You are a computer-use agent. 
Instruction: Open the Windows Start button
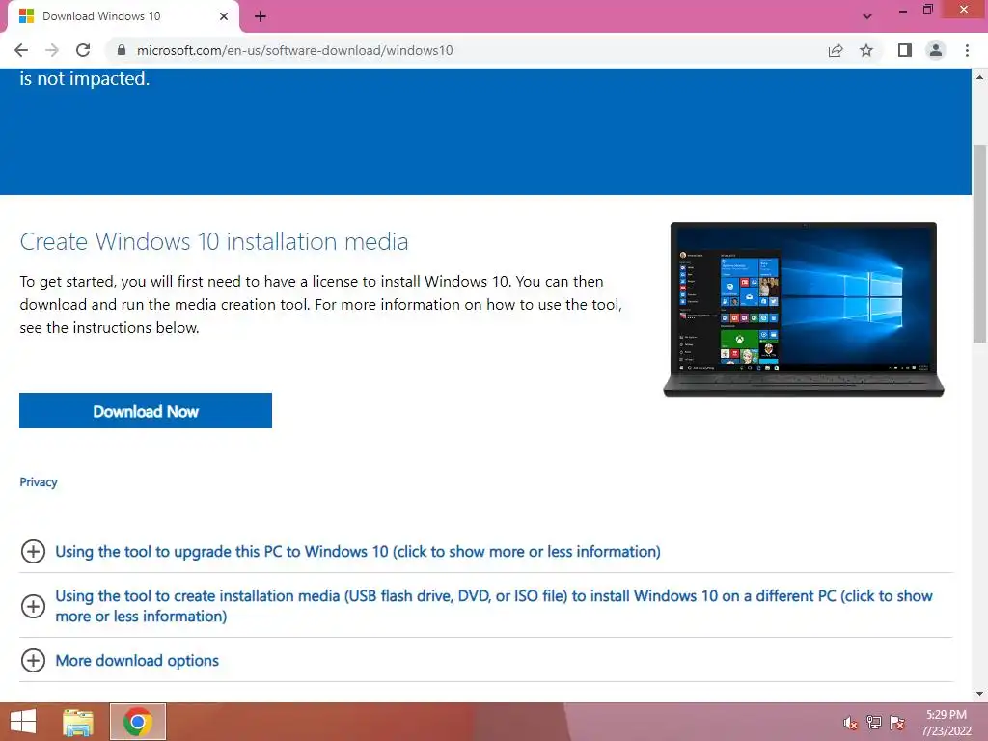coord(23,722)
